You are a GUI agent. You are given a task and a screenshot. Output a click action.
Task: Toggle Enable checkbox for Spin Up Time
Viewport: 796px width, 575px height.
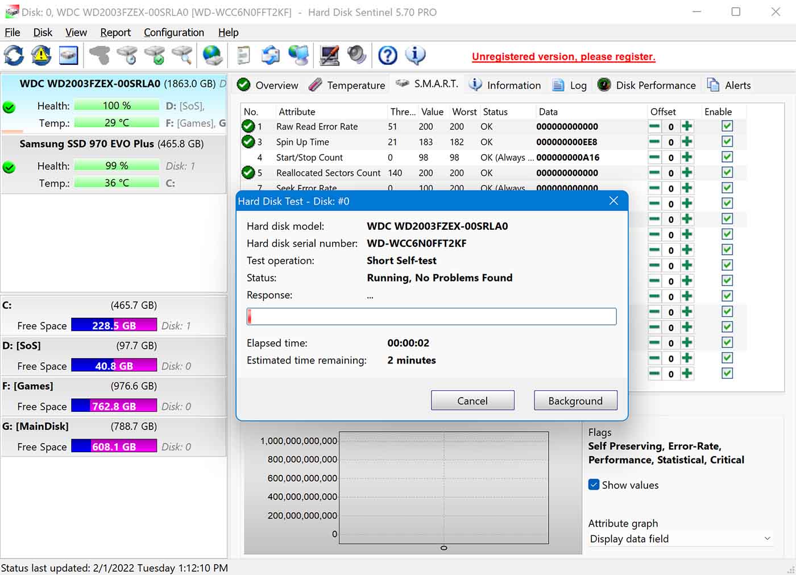pos(727,142)
